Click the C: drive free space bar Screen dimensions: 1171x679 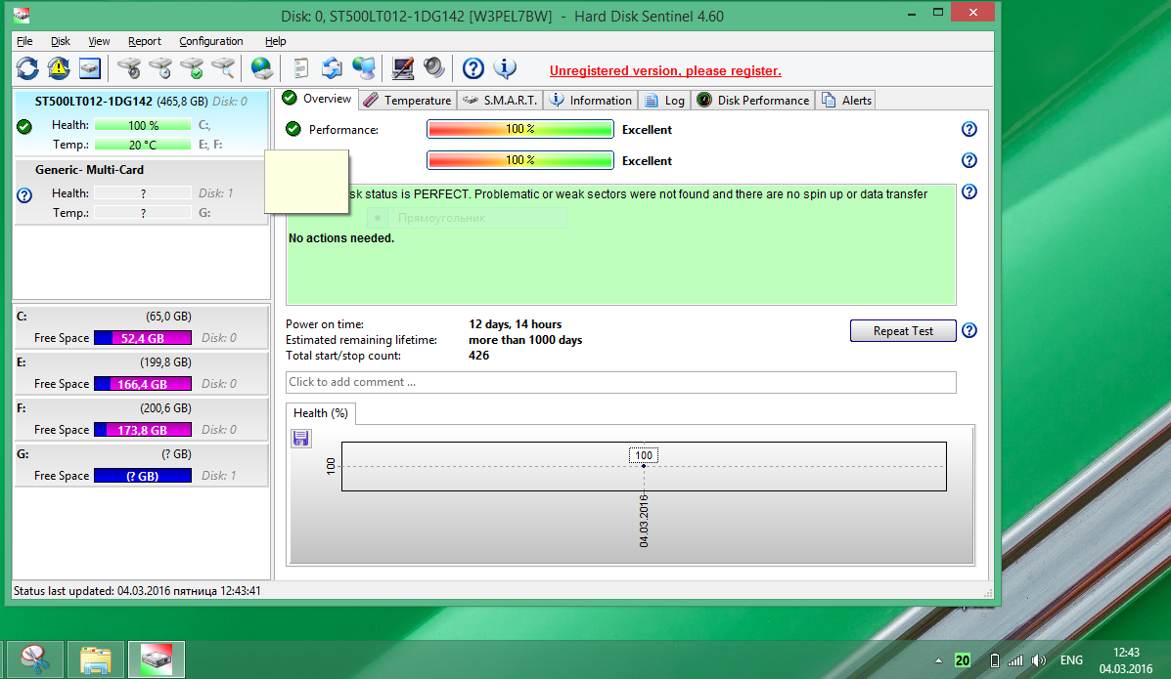pyautogui.click(x=142, y=338)
